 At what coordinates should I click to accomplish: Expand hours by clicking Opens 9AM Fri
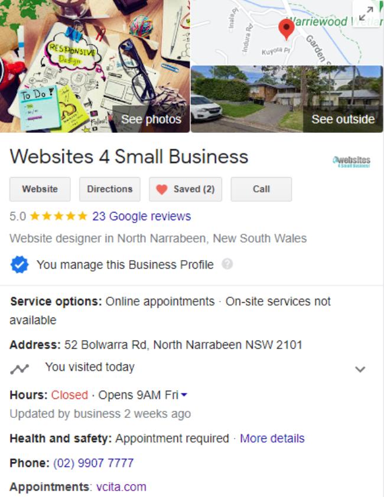coord(138,395)
